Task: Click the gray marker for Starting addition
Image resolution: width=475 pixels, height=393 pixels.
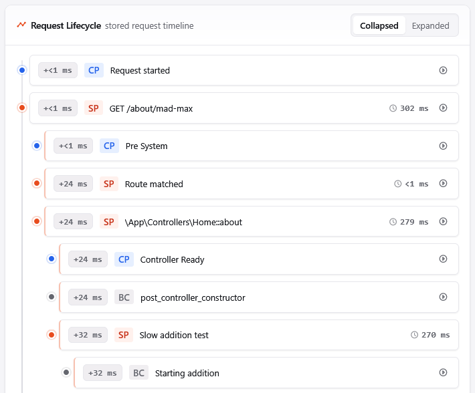Action: coord(66,372)
